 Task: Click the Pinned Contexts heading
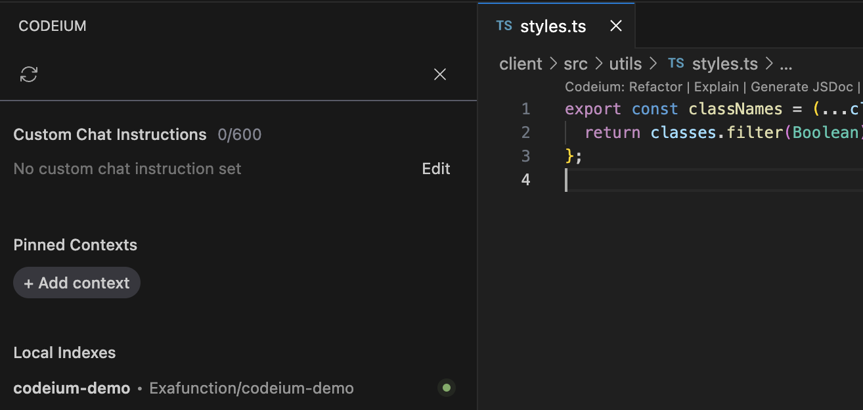tap(76, 245)
